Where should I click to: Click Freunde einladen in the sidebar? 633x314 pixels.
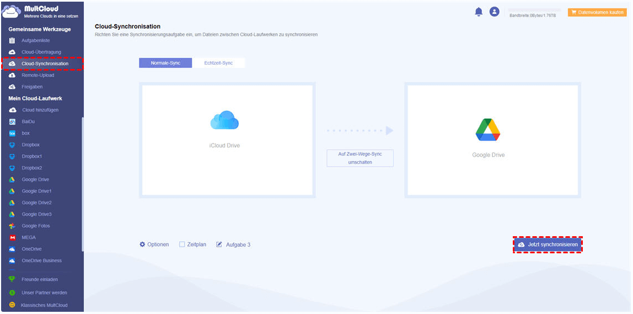point(40,279)
